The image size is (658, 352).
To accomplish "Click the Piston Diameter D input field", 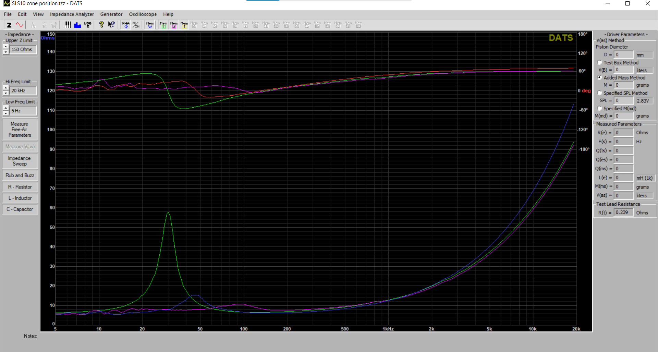I will (623, 54).
